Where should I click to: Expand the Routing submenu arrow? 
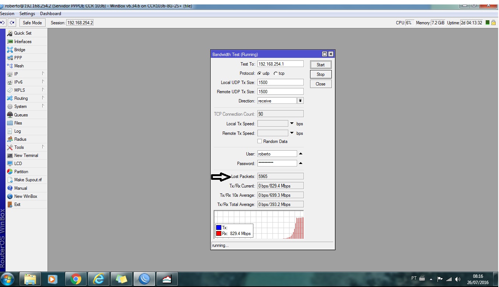(x=43, y=98)
